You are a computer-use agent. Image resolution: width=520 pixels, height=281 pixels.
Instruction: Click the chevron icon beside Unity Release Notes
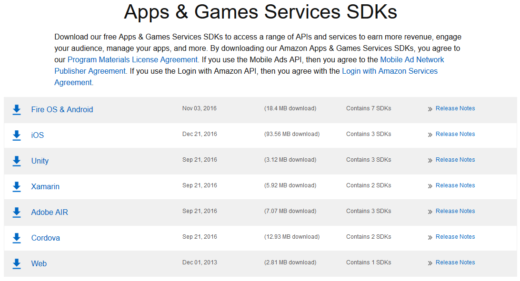point(430,161)
